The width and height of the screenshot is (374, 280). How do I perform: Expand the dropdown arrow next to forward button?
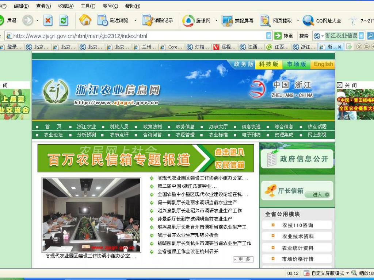coord(37,20)
